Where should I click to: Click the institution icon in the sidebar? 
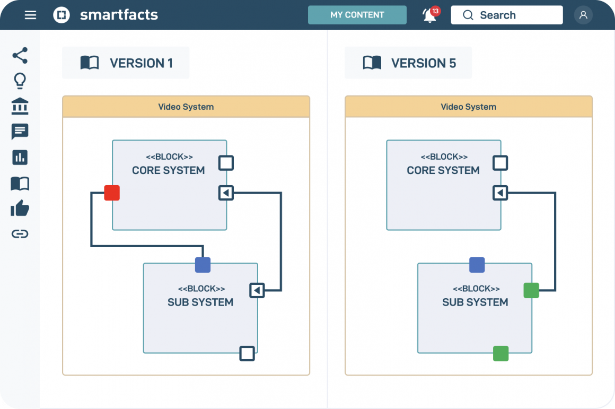[x=20, y=106]
